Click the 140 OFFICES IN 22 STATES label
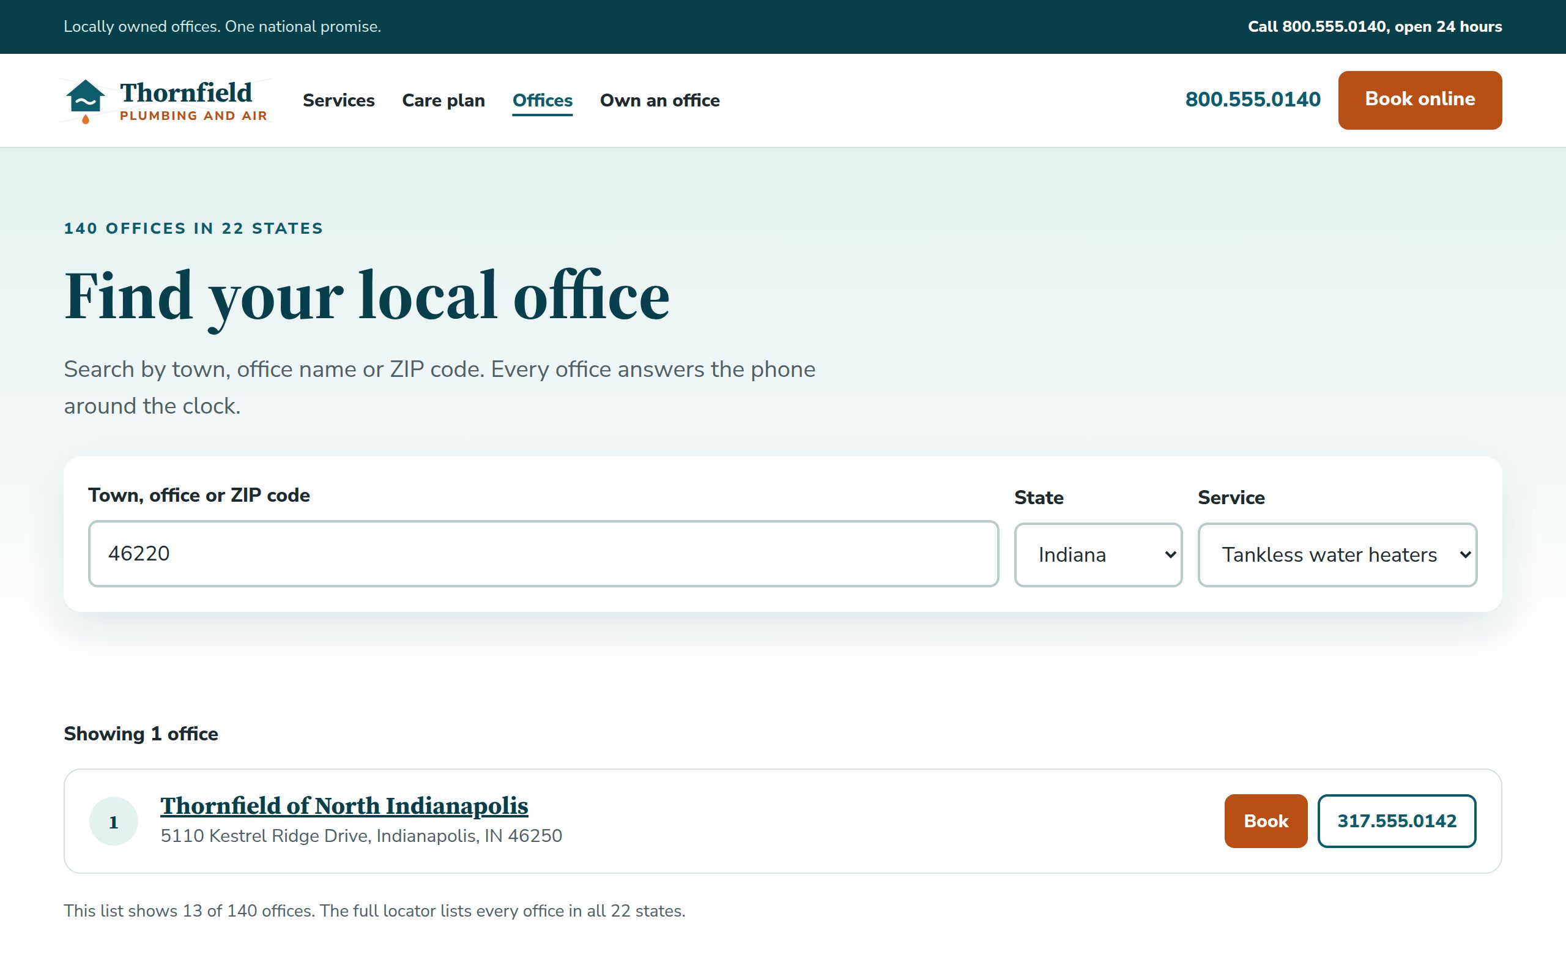Screen dimensions: 1566x979 [x=193, y=229]
